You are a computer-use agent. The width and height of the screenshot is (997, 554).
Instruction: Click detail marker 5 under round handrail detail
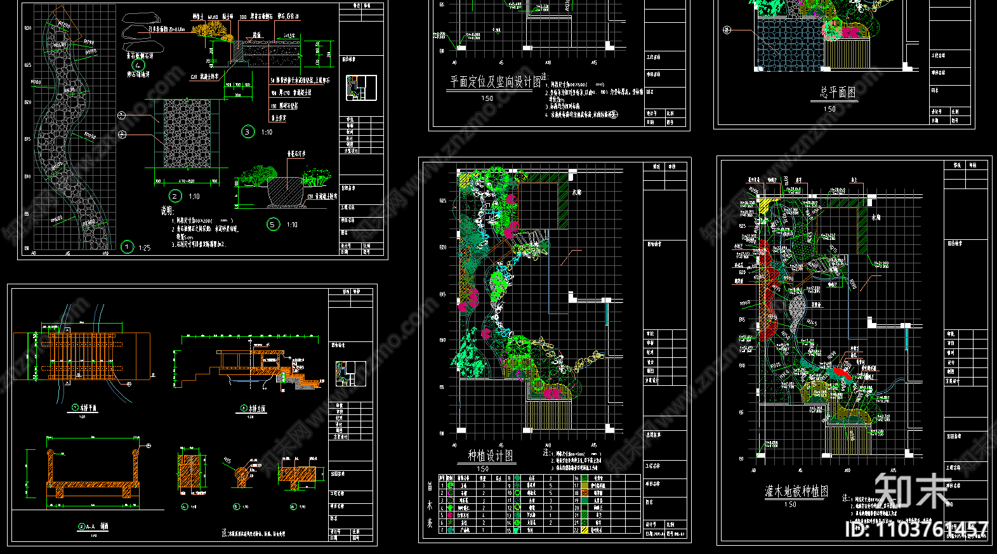236,506
